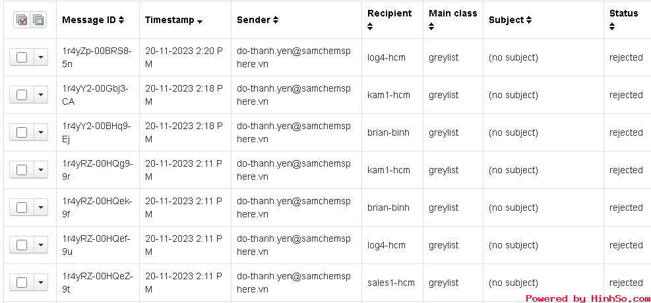
Task: Open action dropdown for 1r4yY2-00BHq9-Ej row
Action: pyautogui.click(x=40, y=132)
